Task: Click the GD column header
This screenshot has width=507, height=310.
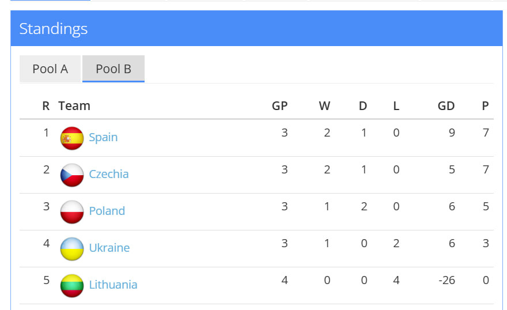Action: pos(446,106)
